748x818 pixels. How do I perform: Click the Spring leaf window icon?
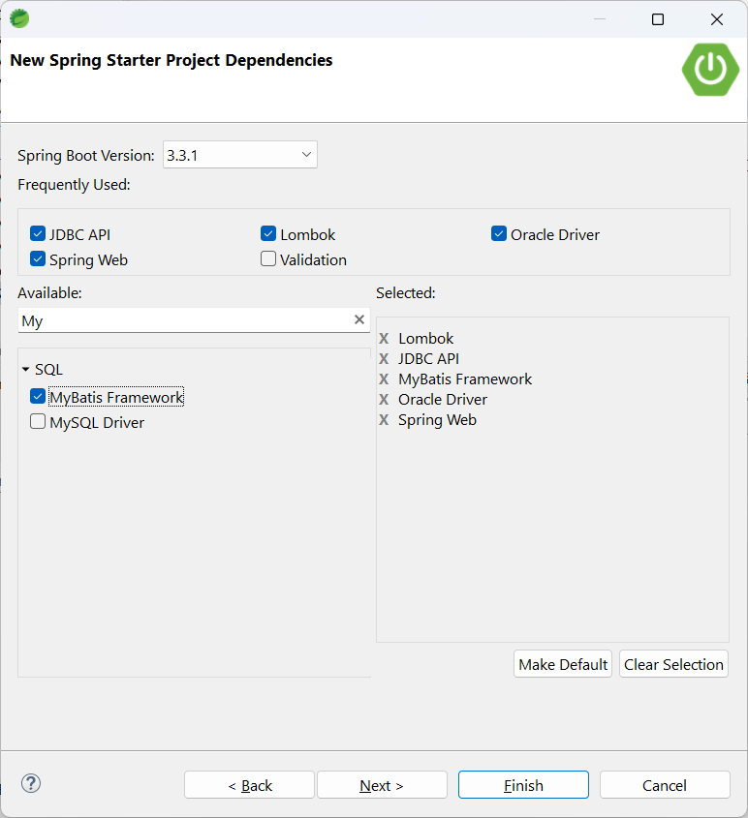[19, 18]
